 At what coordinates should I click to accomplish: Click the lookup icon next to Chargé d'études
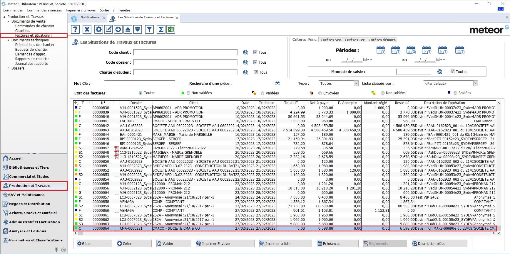245,72
